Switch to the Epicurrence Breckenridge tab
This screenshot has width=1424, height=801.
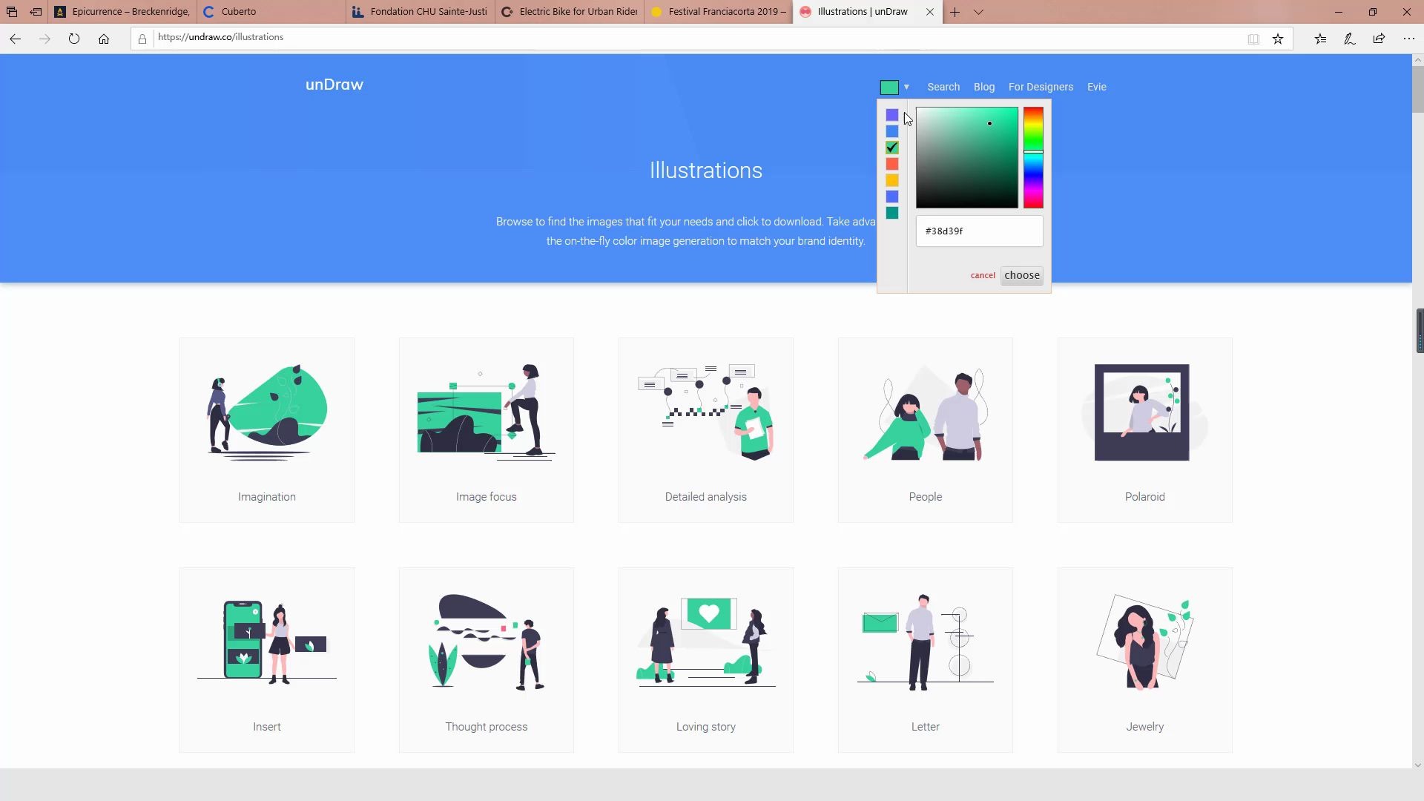pyautogui.click(x=122, y=12)
